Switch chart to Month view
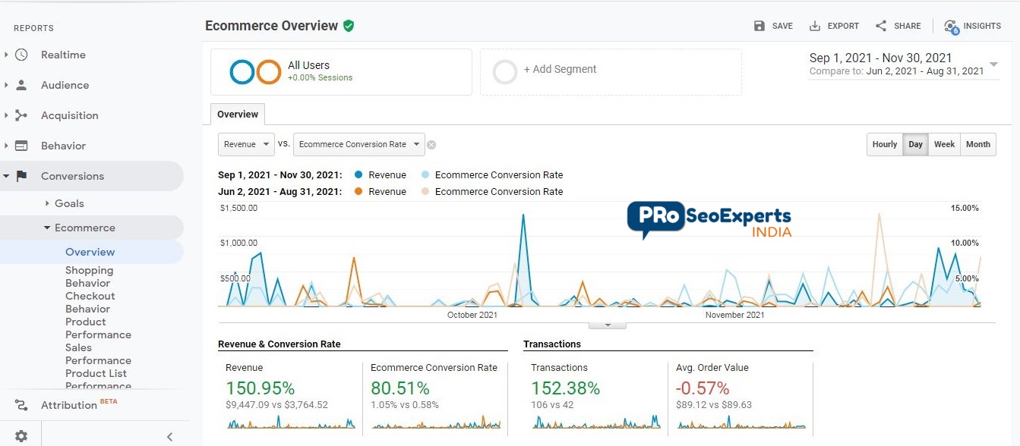The width and height of the screenshot is (1020, 446). pyautogui.click(x=978, y=144)
